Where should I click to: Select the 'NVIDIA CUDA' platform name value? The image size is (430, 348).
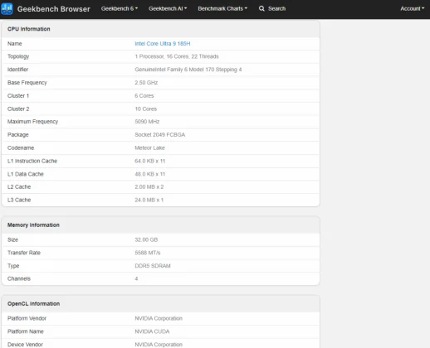[x=152, y=331]
